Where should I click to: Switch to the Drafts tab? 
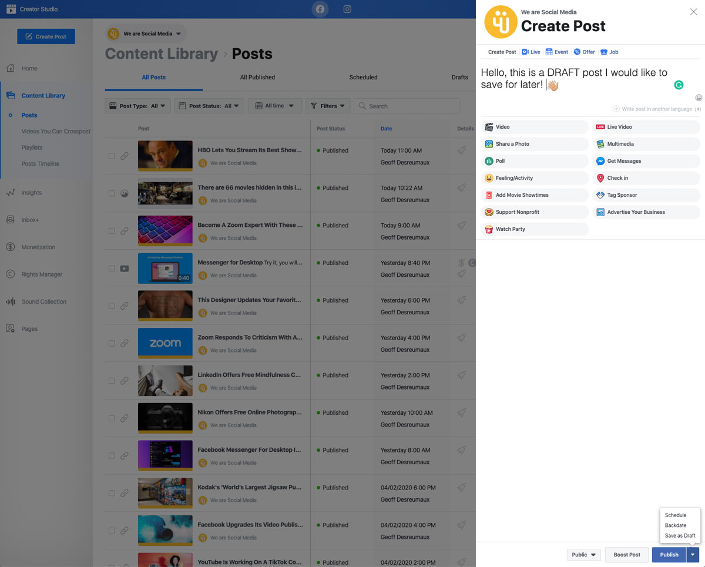click(x=459, y=77)
